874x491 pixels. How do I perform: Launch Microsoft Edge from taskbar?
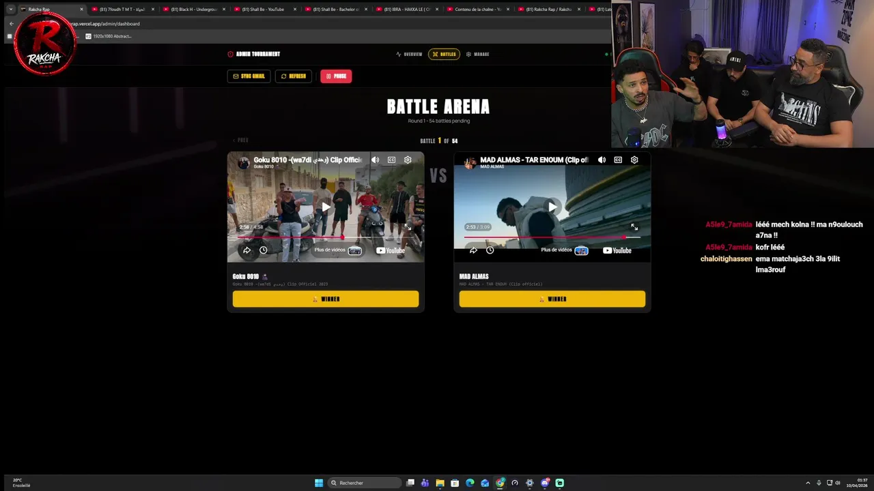click(470, 483)
